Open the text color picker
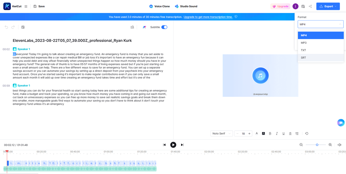Screen dimensions: 346x174 pyautogui.click(x=257, y=133)
